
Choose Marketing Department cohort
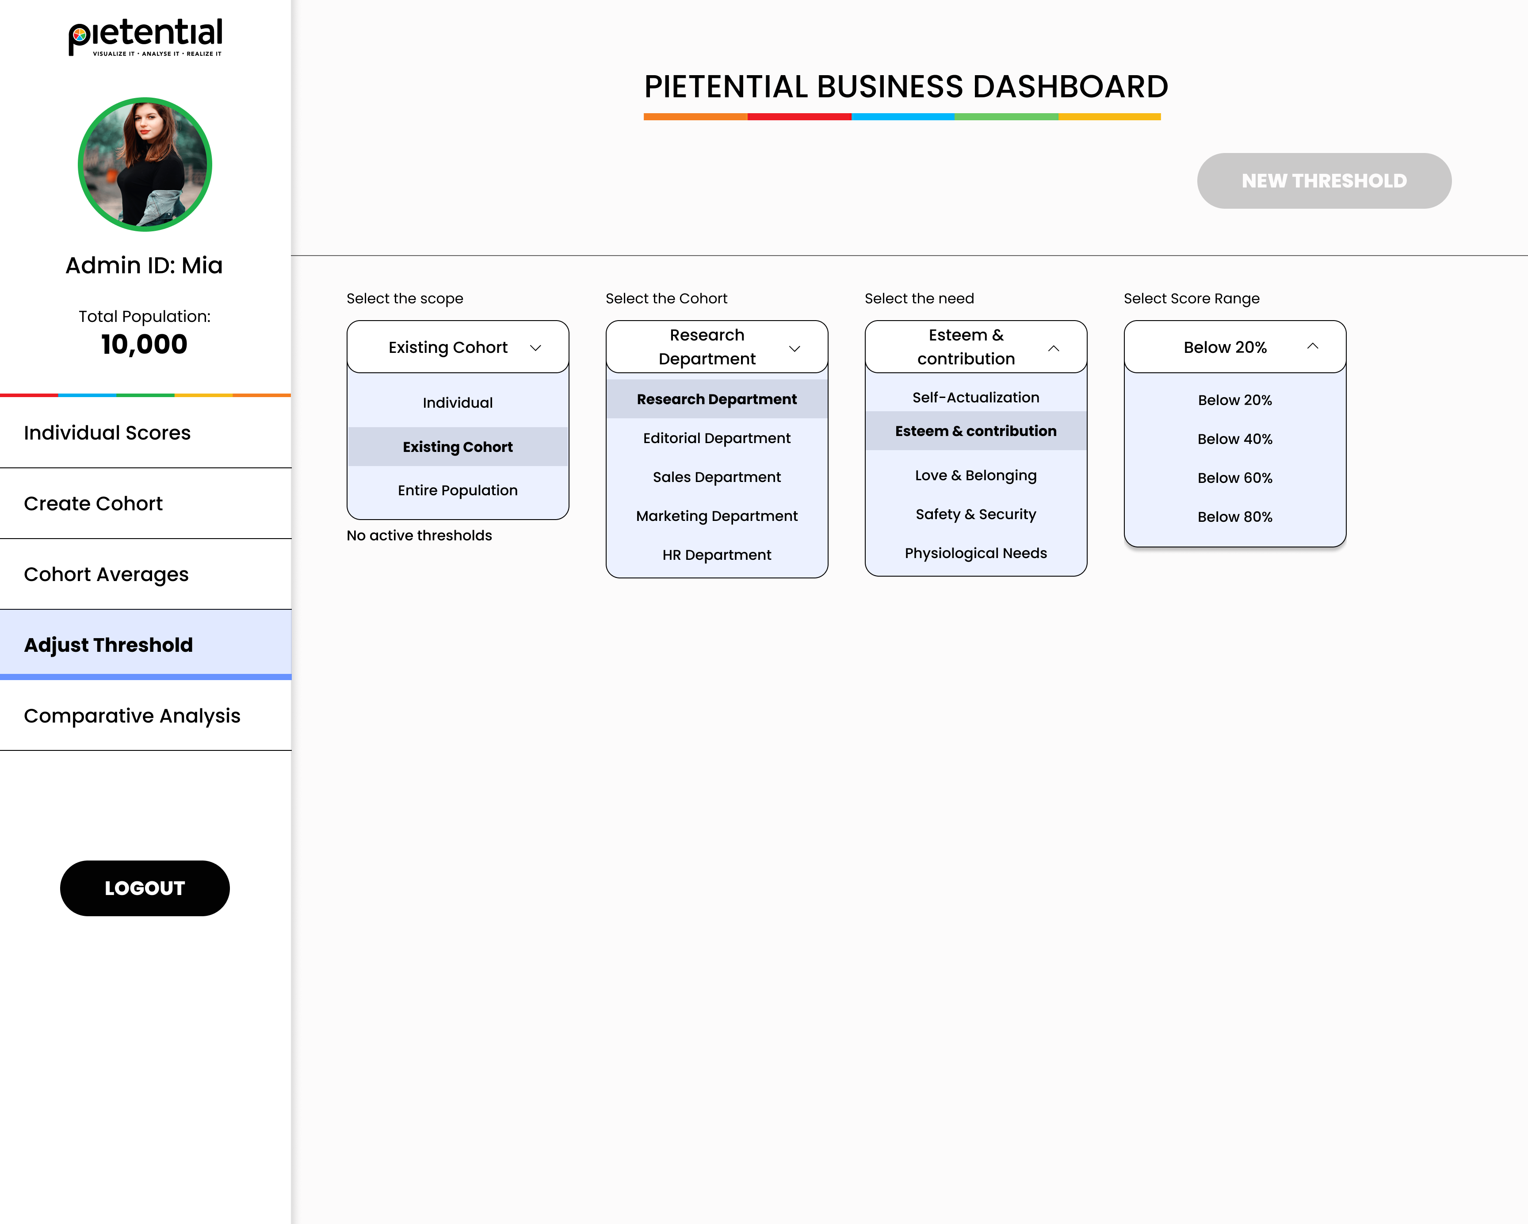(717, 516)
